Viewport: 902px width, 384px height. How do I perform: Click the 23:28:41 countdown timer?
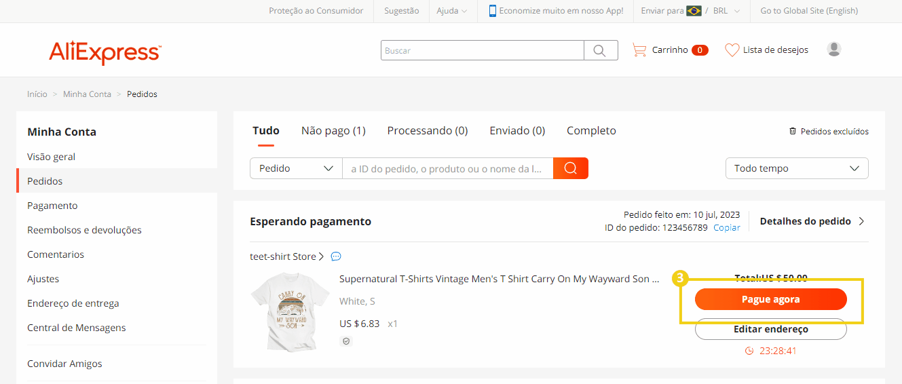point(778,351)
